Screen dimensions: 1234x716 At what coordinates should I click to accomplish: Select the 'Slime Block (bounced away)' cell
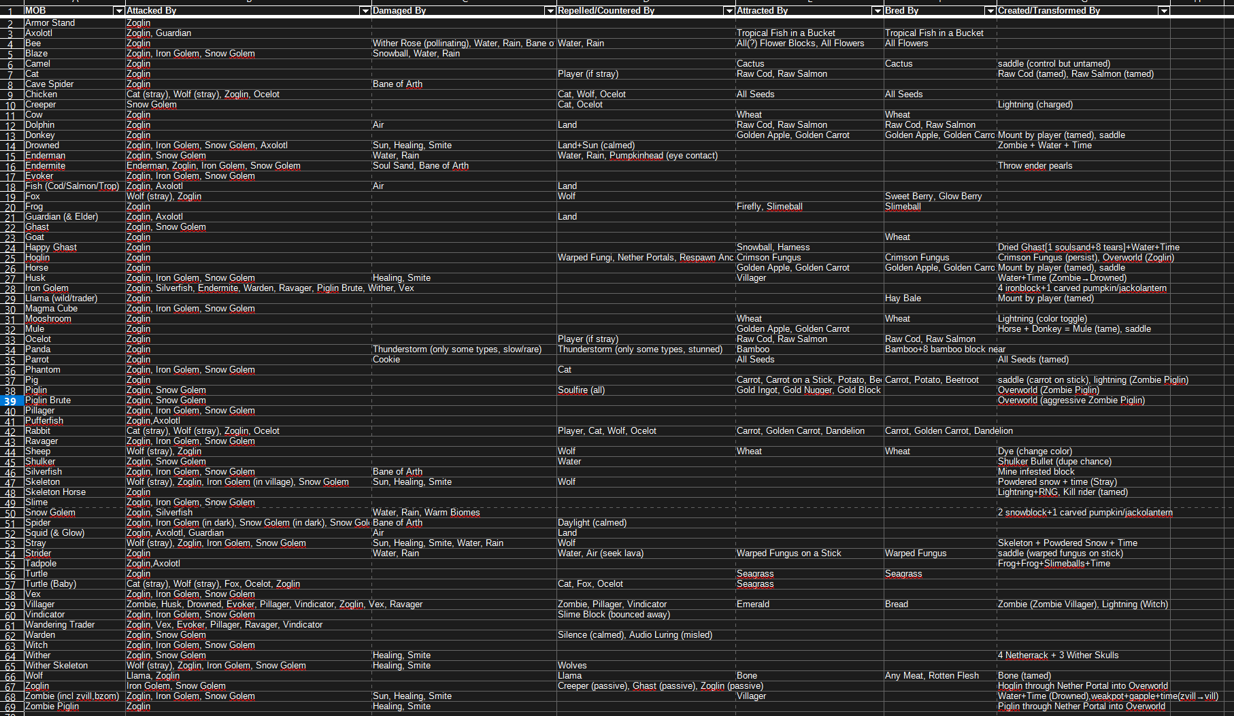(x=646, y=615)
